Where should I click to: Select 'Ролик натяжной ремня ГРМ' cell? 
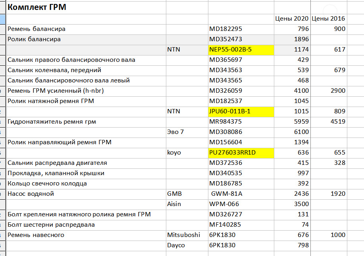[86, 101]
